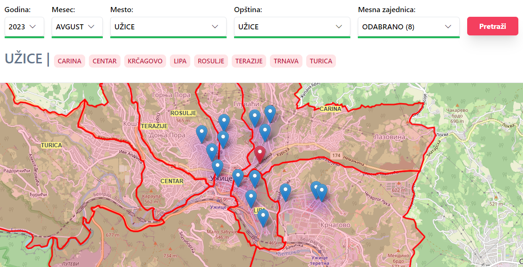The width and height of the screenshot is (523, 267).
Task: Select the easternmost blue marker above Krčagovo
Action: coord(322,192)
